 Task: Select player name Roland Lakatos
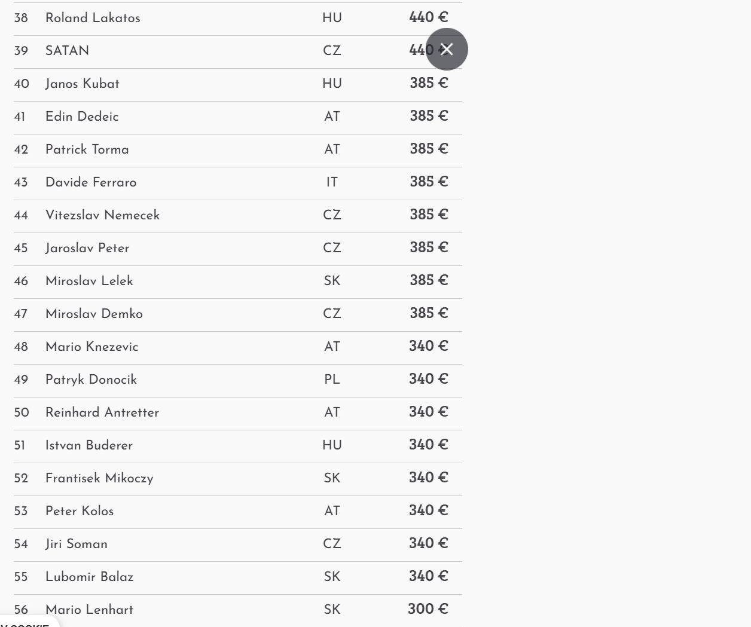(x=93, y=18)
